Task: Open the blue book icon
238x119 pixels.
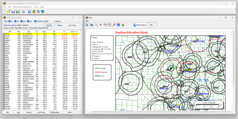Action: pos(43,11)
